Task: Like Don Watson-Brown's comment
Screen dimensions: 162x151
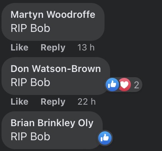Action: [20, 102]
